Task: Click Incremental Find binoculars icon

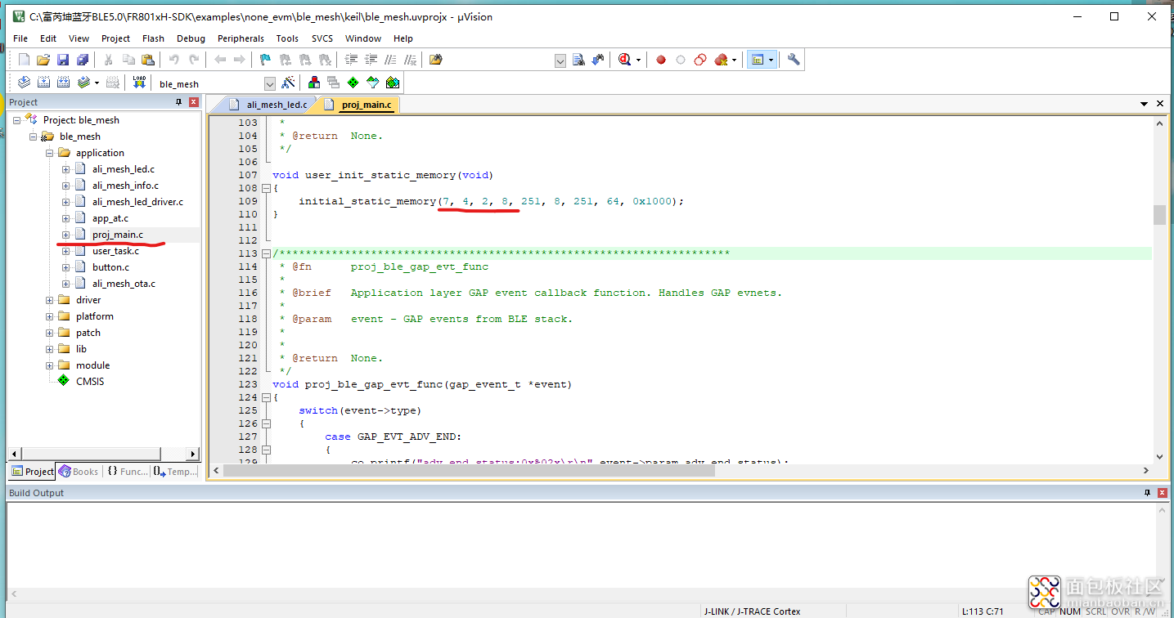Action: click(x=598, y=60)
